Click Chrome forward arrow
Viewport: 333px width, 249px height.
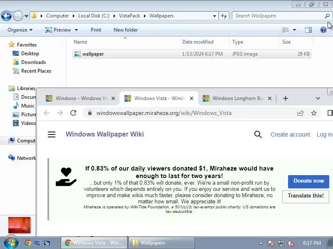(x=60, y=113)
